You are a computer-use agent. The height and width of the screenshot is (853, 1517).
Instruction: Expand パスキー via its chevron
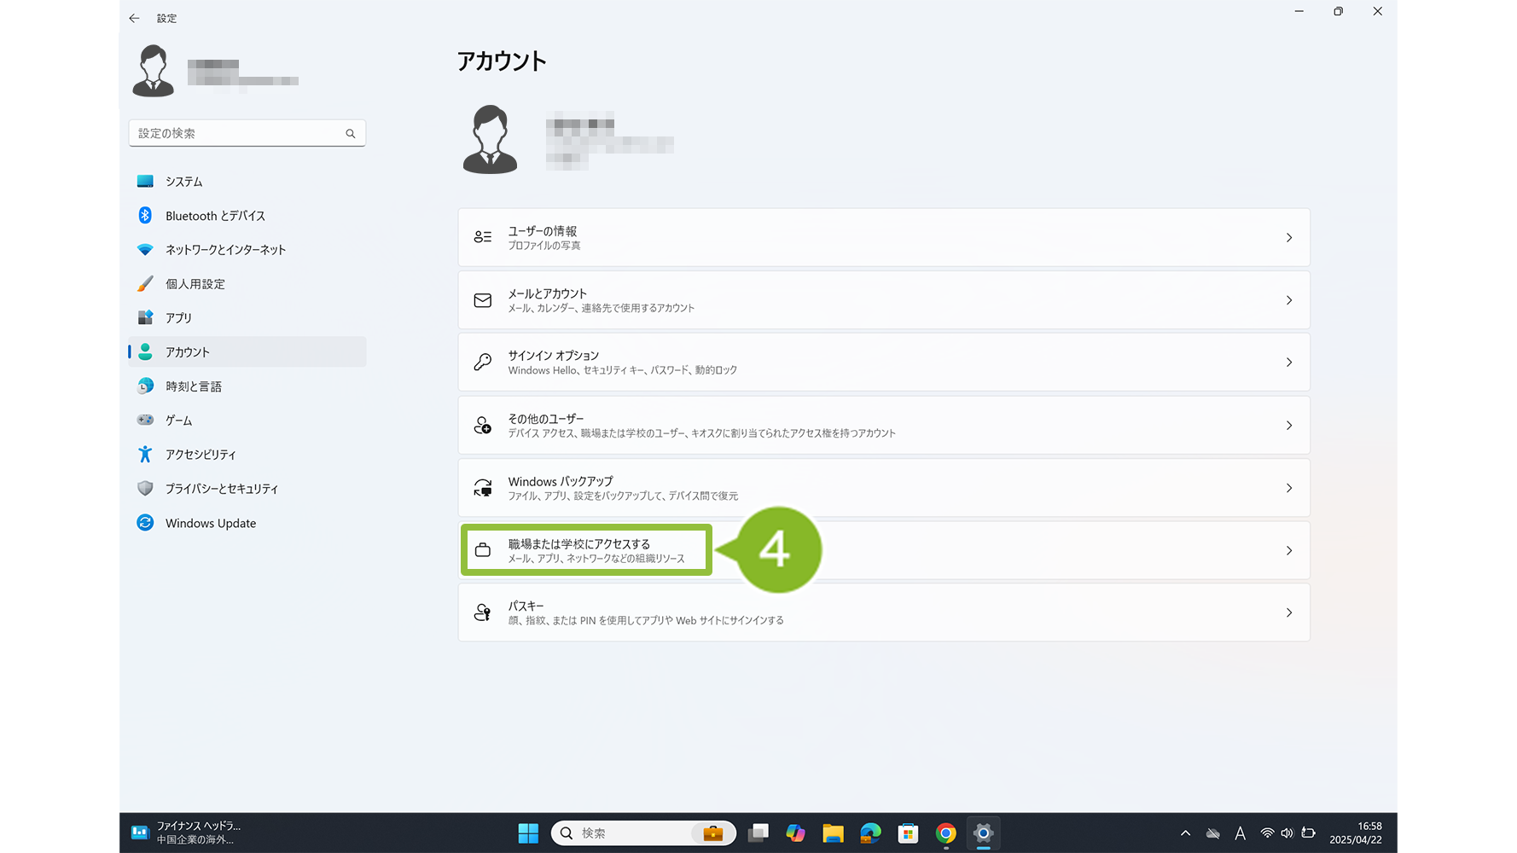(x=1289, y=613)
